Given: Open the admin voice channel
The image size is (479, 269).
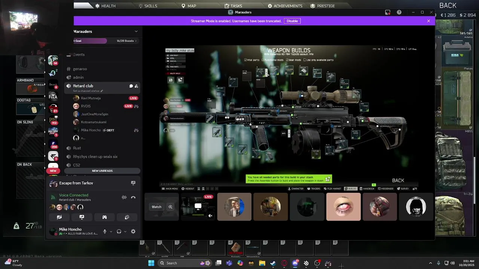Looking at the screenshot, I should (102, 77).
